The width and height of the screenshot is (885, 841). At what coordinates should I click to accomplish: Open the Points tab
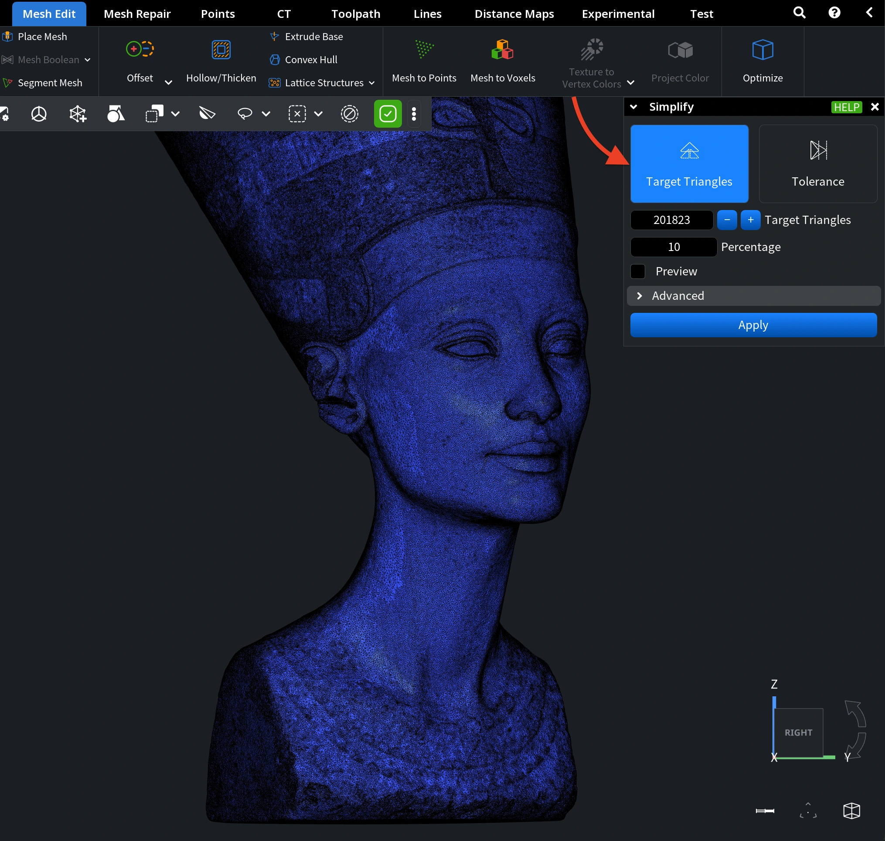pos(218,14)
